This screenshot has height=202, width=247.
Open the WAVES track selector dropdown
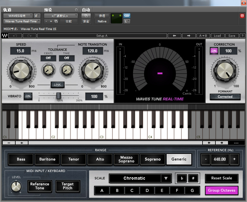pos(18,16)
